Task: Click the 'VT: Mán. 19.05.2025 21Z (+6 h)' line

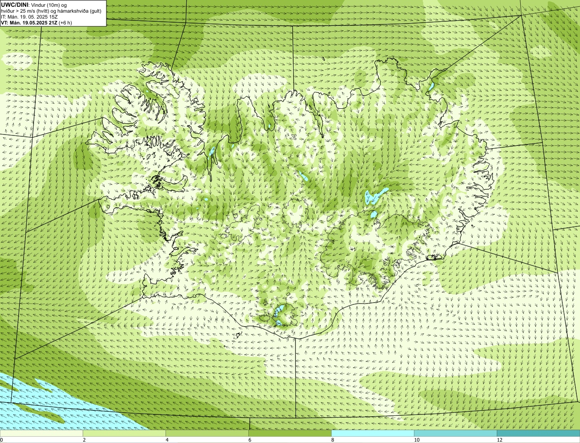Action: (x=36, y=22)
